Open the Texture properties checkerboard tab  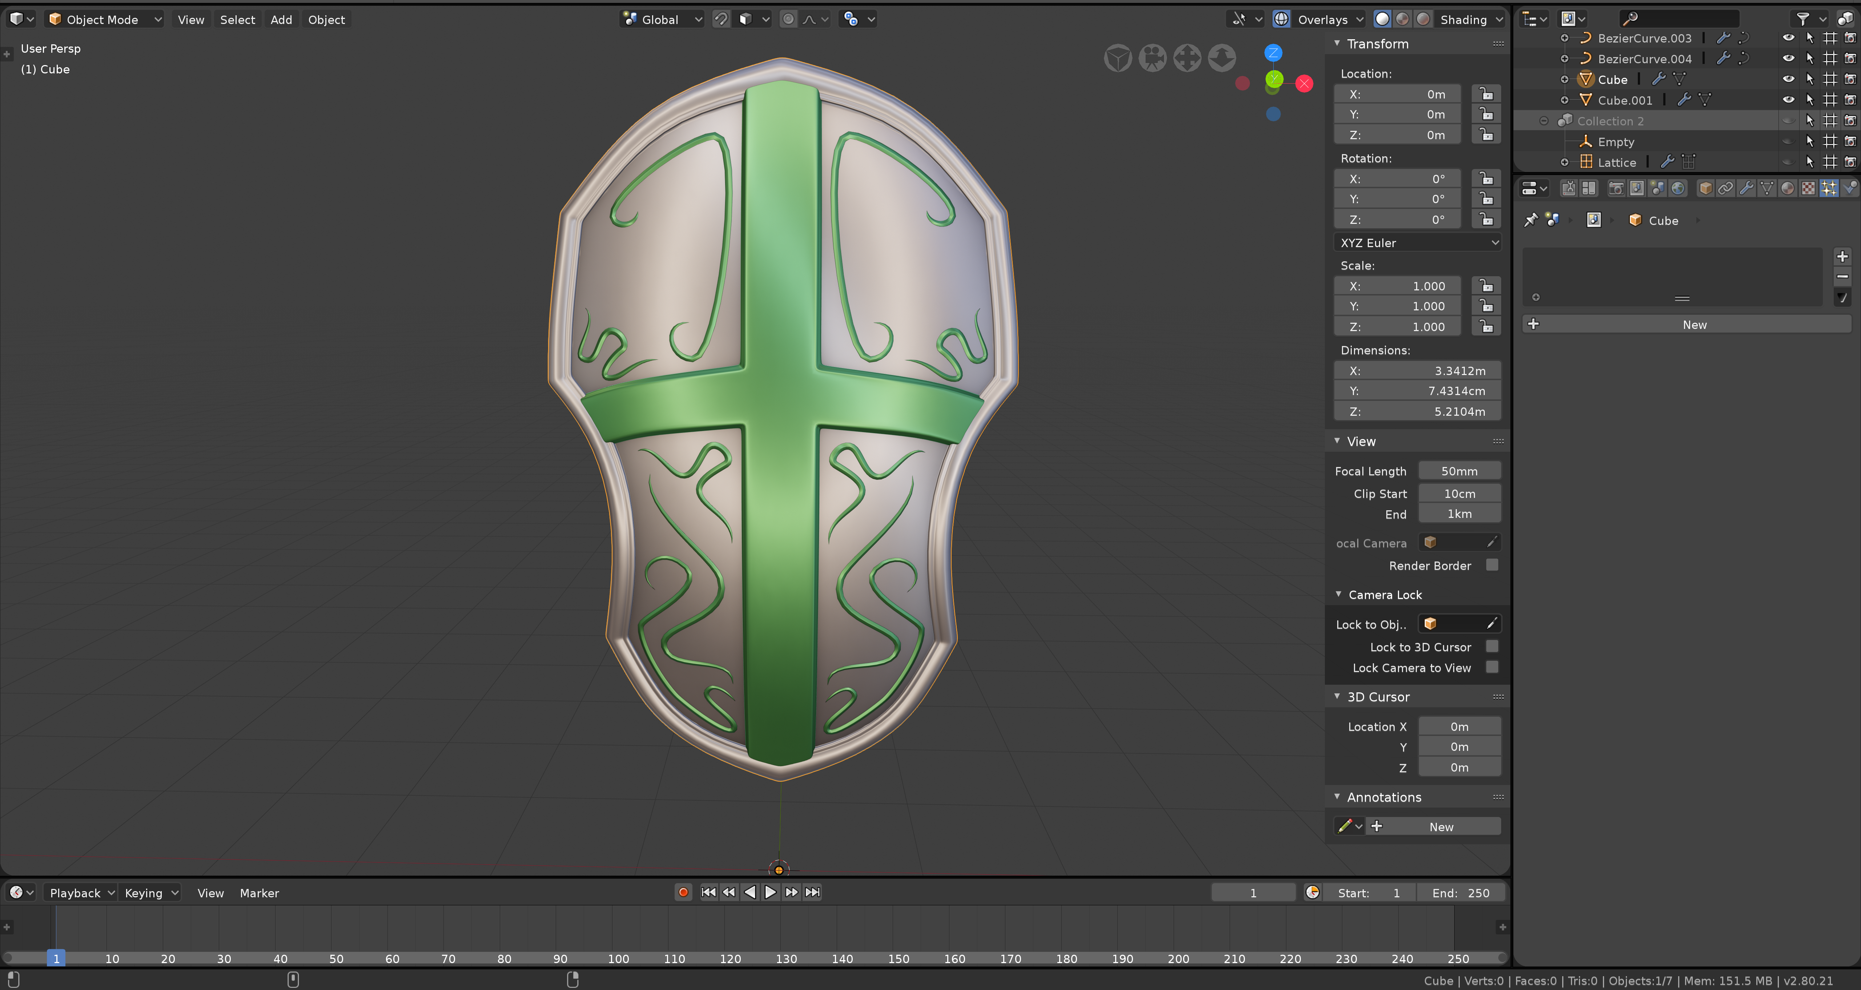pos(1808,189)
